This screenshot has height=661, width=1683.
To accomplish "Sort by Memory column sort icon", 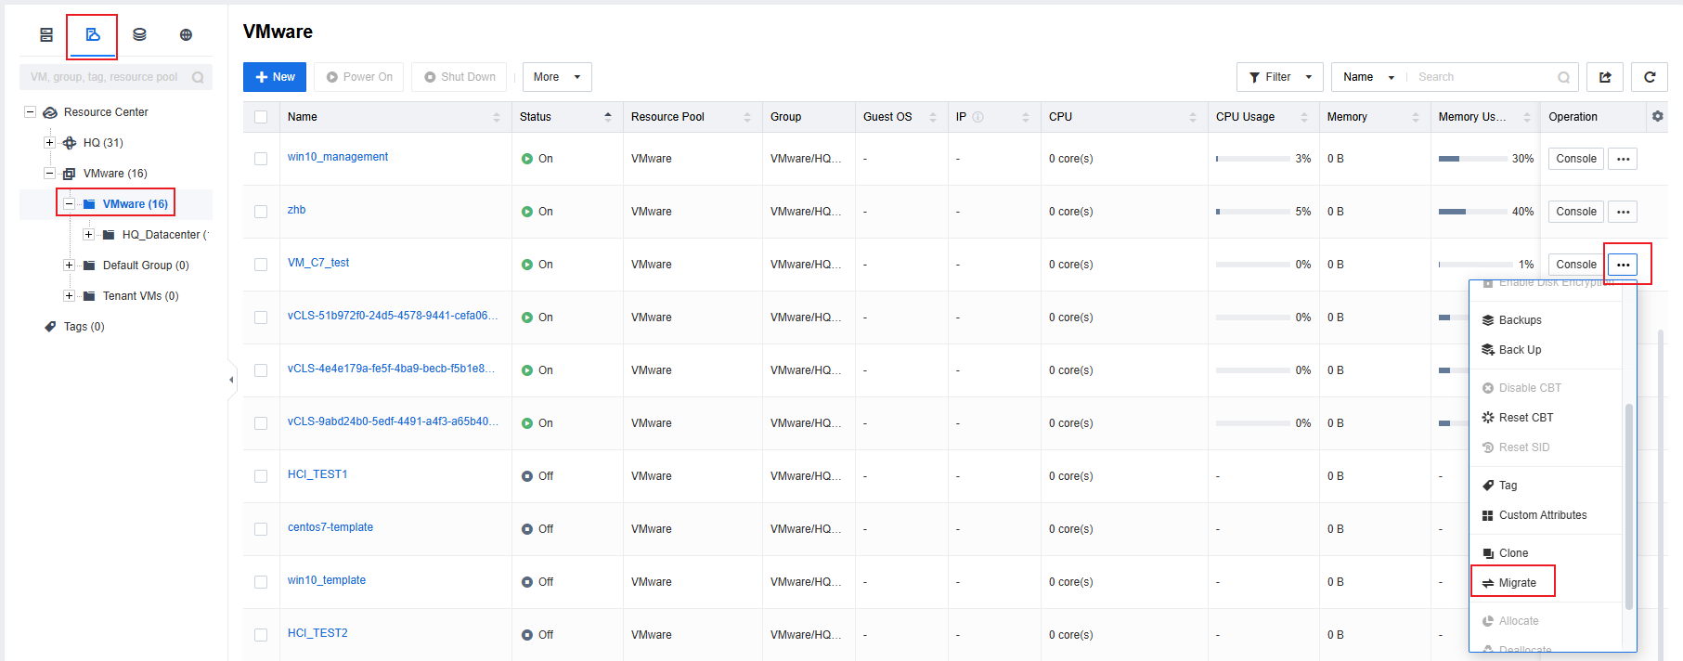I will [1416, 117].
